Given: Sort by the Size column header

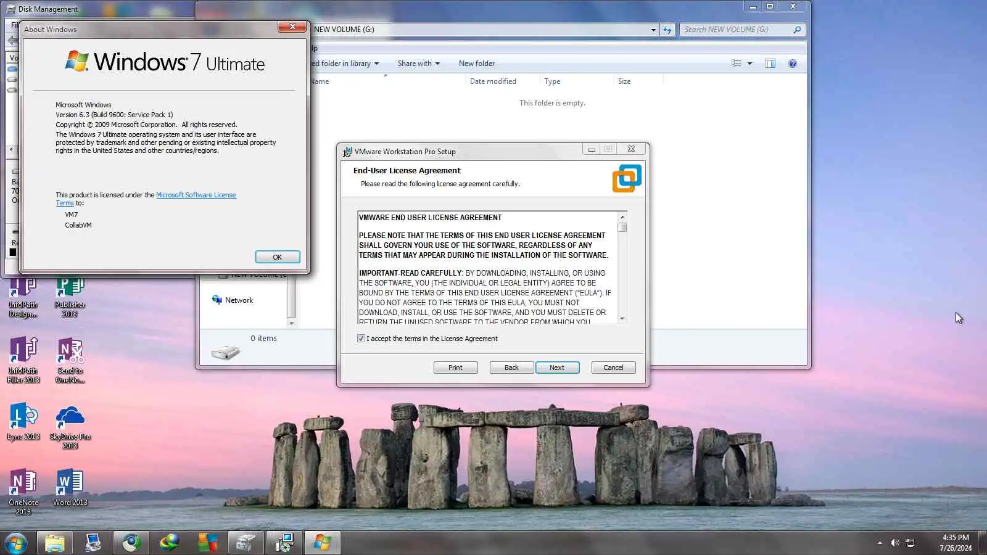Looking at the screenshot, I should click(638, 81).
